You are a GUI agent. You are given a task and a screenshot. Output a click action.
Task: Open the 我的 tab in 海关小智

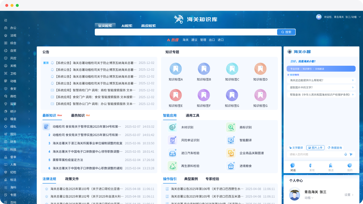[x=350, y=167]
